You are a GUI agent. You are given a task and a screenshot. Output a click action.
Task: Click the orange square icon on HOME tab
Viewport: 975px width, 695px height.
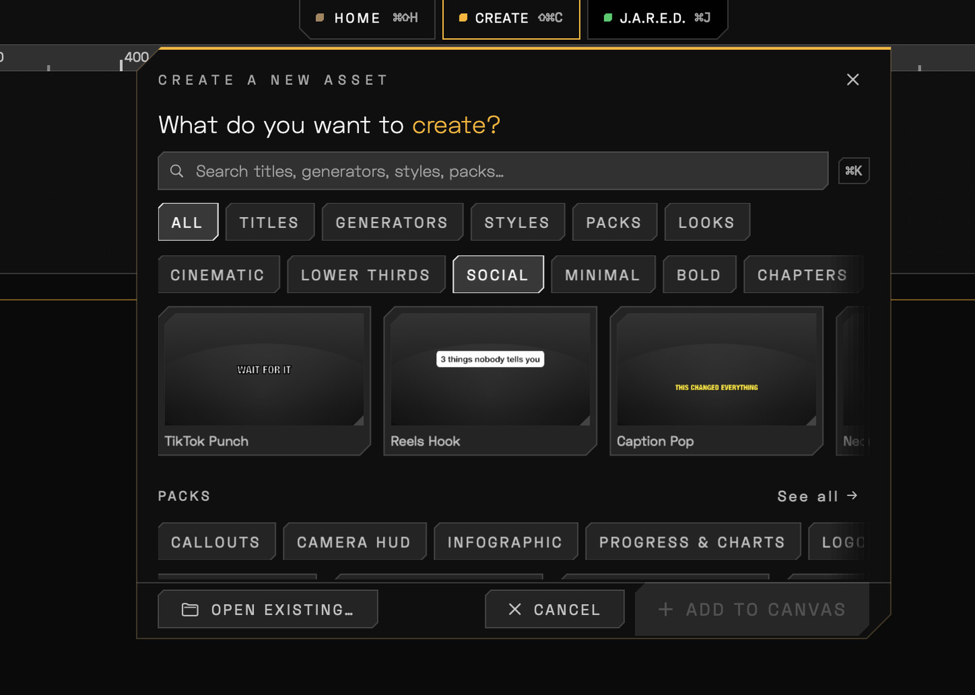coord(319,18)
